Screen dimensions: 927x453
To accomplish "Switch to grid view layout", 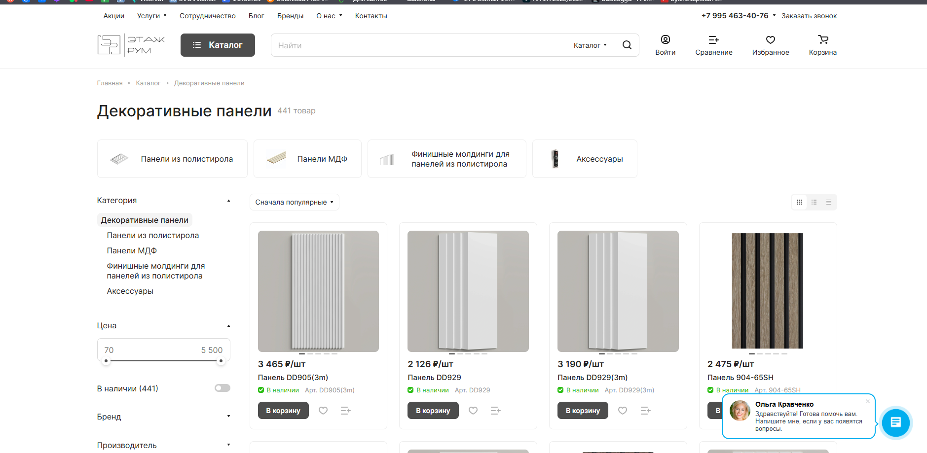I will click(x=799, y=202).
